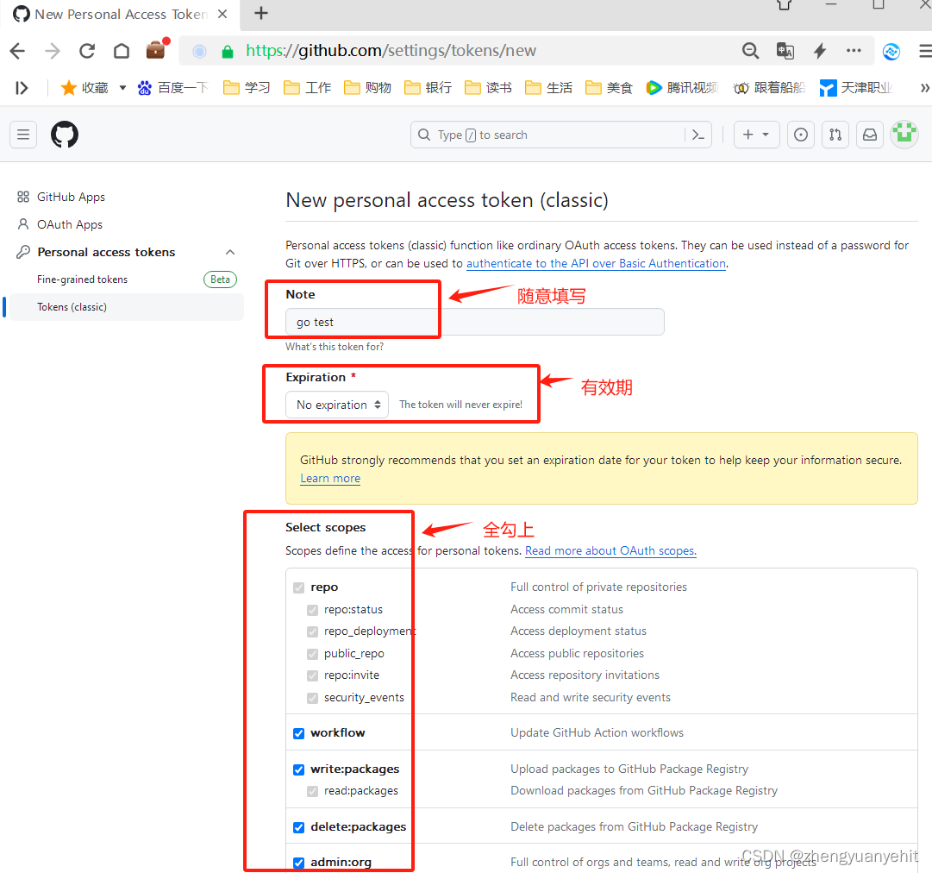This screenshot has width=932, height=873.
Task: Select Fine-grained tokens in sidebar
Action: (82, 279)
